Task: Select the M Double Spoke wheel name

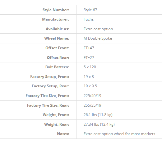Action: tap(98, 38)
